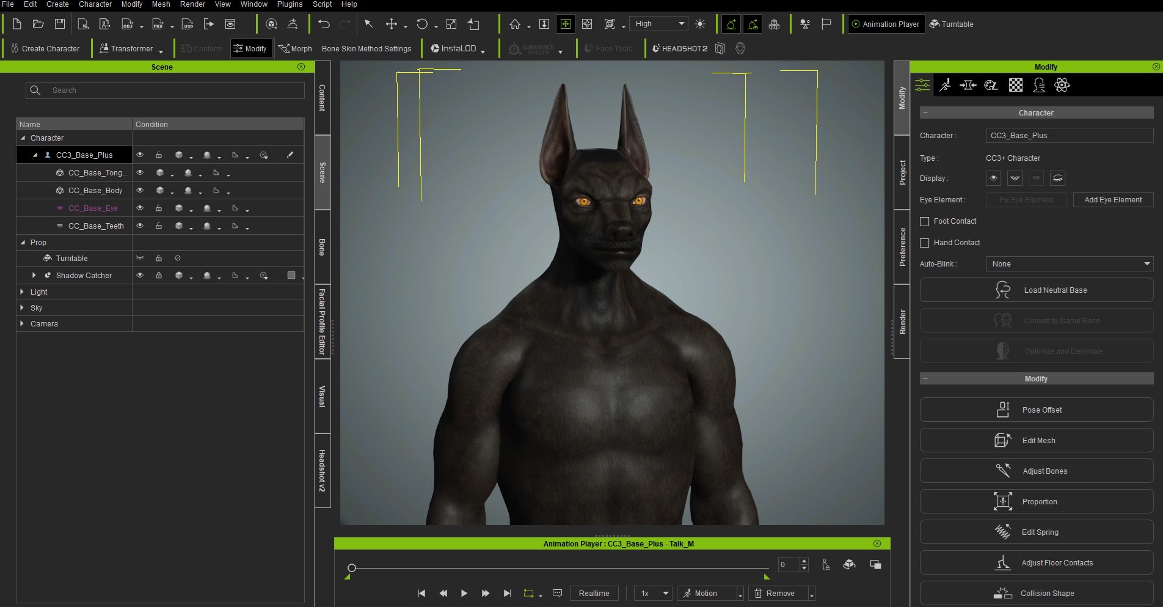This screenshot has width=1163, height=607.
Task: Click the Scene search field
Action: pos(165,90)
